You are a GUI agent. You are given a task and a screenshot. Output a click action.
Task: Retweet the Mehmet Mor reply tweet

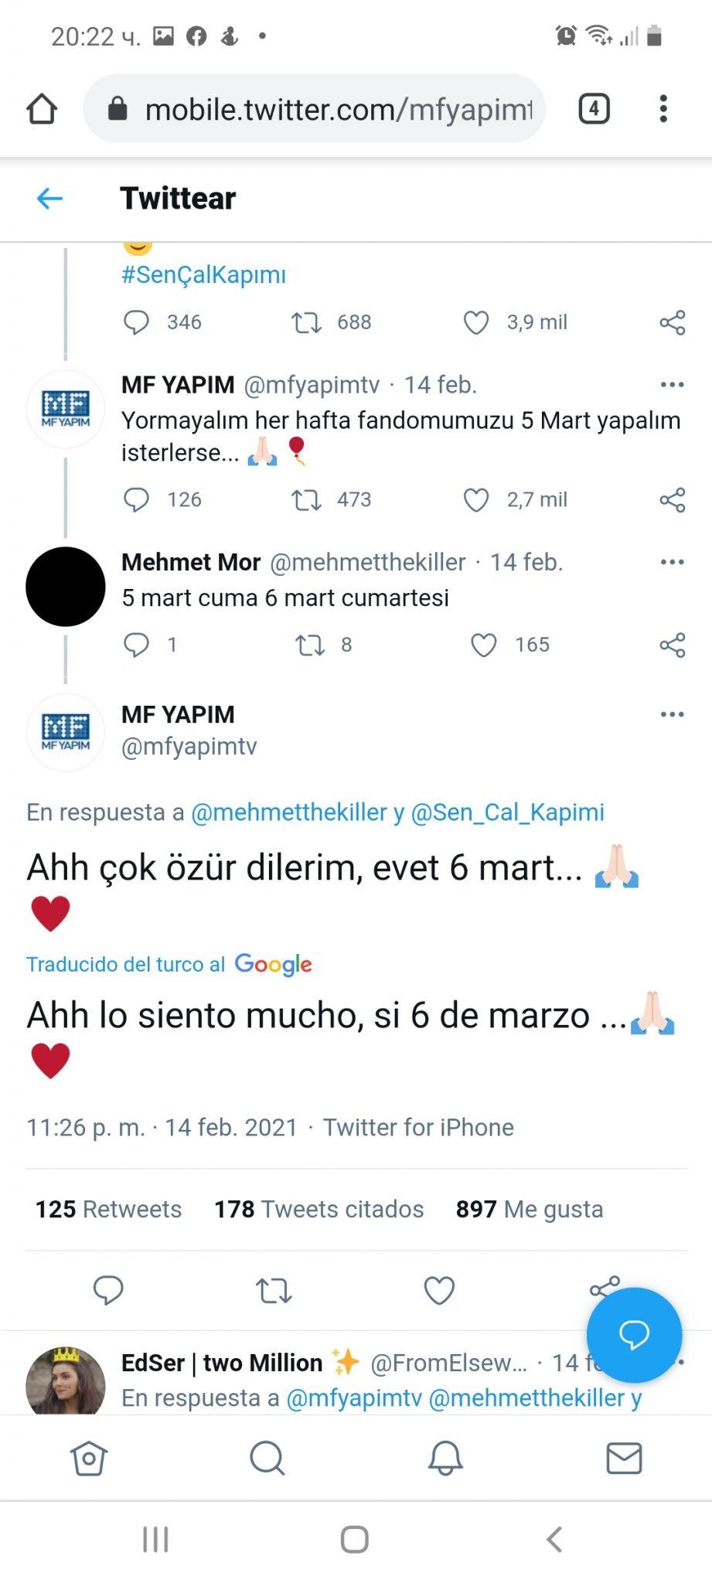coord(310,645)
